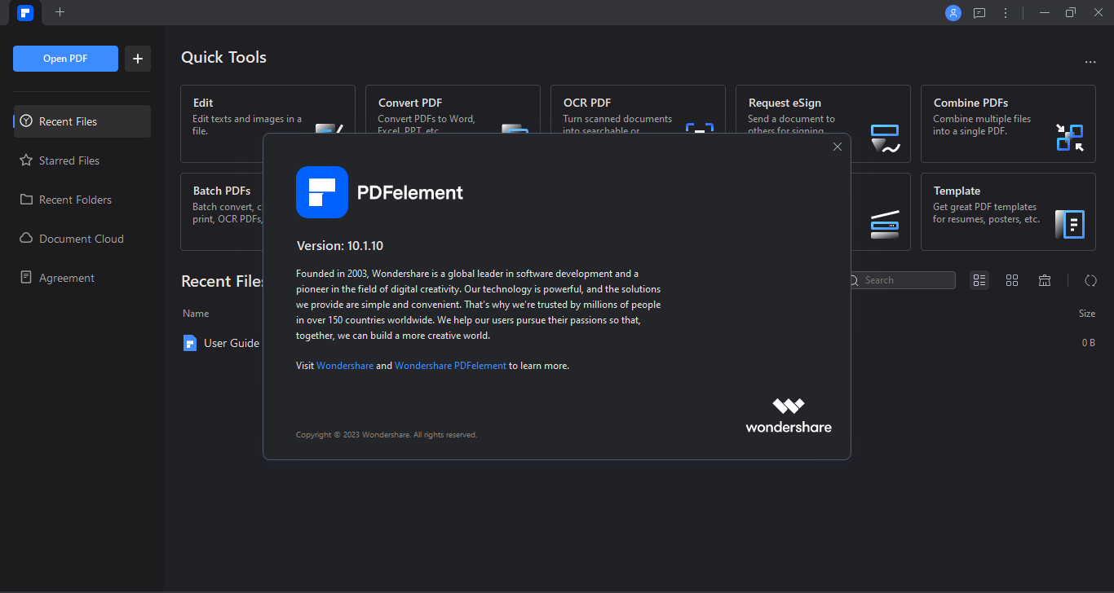This screenshot has width=1114, height=593.
Task: Click the Recent Folders folder icon
Action: [26, 200]
